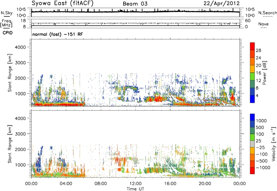Pick the red top segment of the power colorbar
This screenshot has height=191, width=277.
[x=252, y=47]
